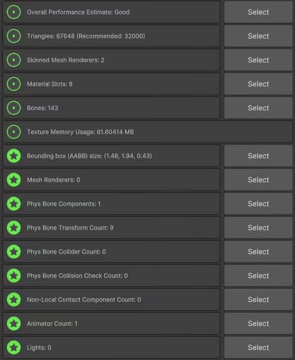Image resolution: width=295 pixels, height=360 pixels.
Task: Click Select for Phys Bone Collider Count
Action: (258, 252)
